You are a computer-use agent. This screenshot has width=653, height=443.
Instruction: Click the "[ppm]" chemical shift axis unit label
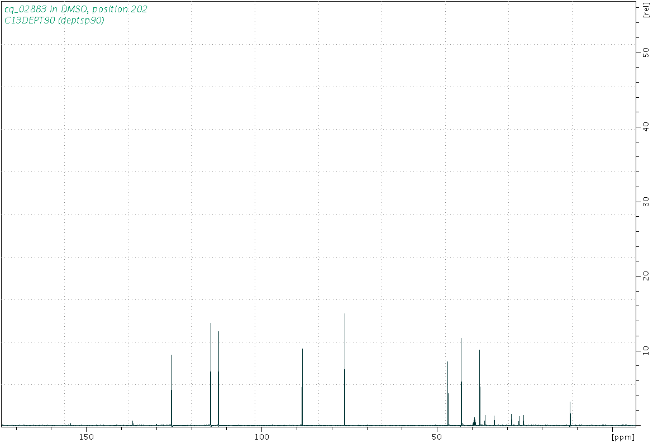623,437
